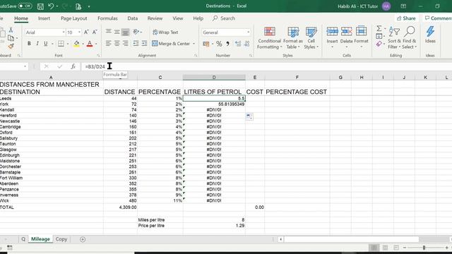Click the Share button

click(406, 18)
